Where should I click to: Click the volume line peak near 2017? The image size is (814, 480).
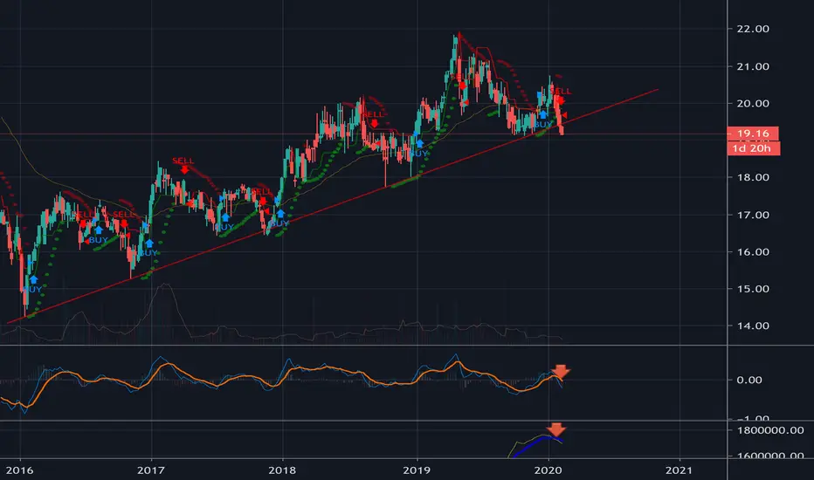pos(165,285)
